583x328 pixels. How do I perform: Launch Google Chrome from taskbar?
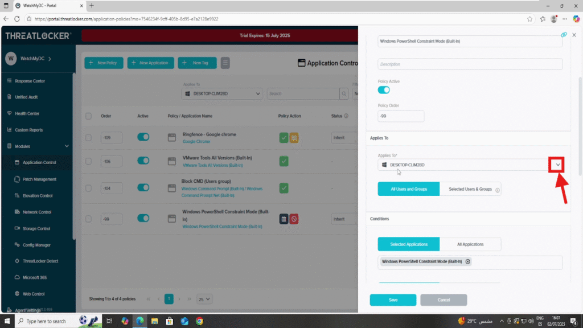[x=200, y=321]
